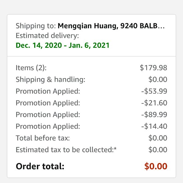This screenshot has width=183, height=183.
Task: Open the Estimated tax to be collected note
Action: coord(66,150)
